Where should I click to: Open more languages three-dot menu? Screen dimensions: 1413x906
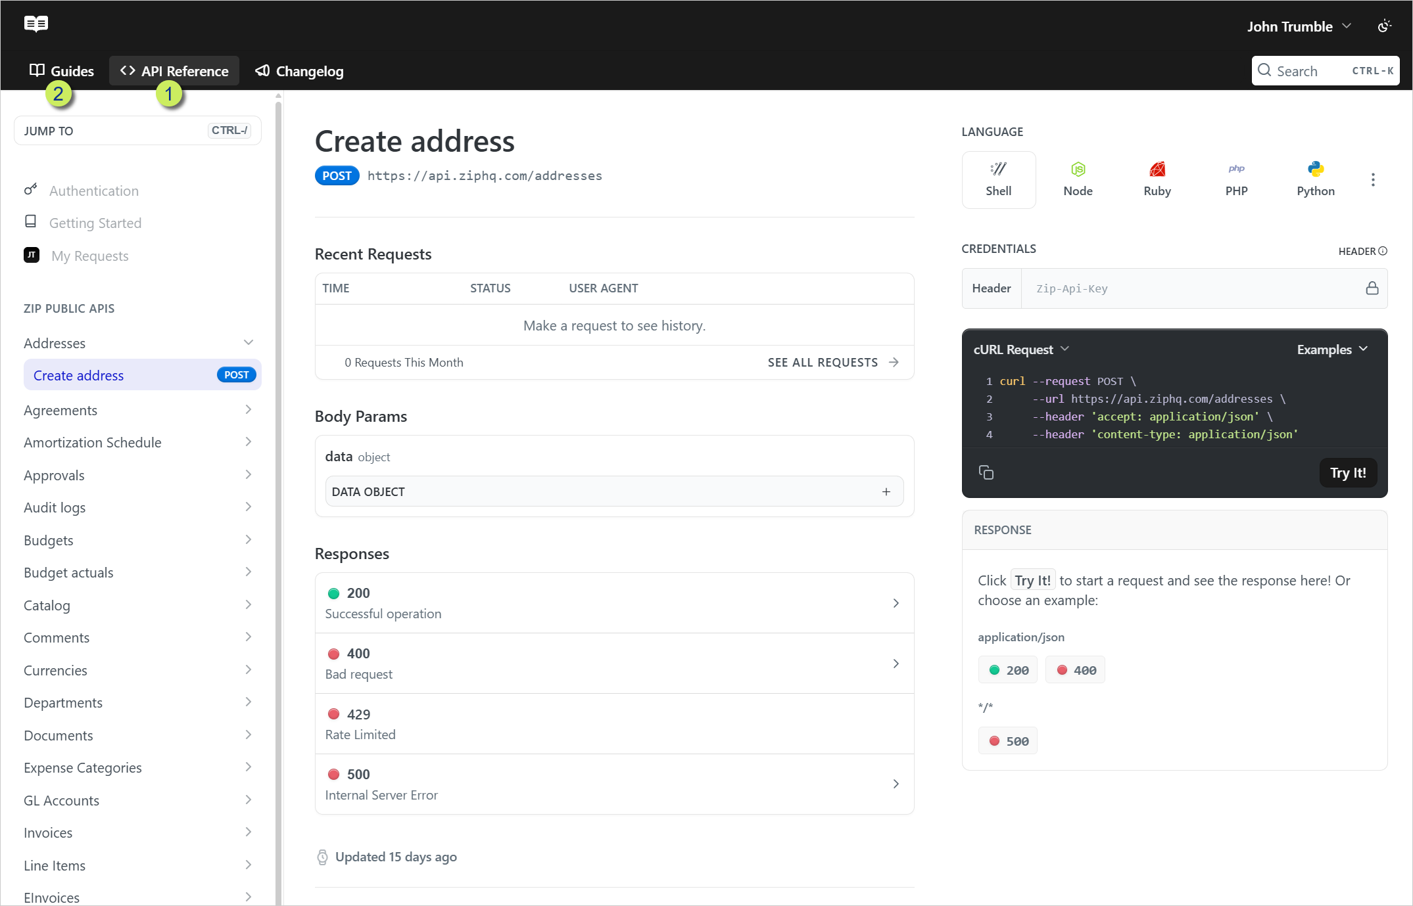[x=1373, y=180]
